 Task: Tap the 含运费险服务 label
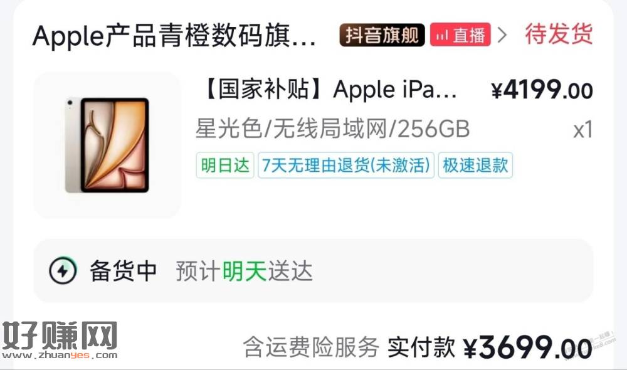(x=311, y=347)
